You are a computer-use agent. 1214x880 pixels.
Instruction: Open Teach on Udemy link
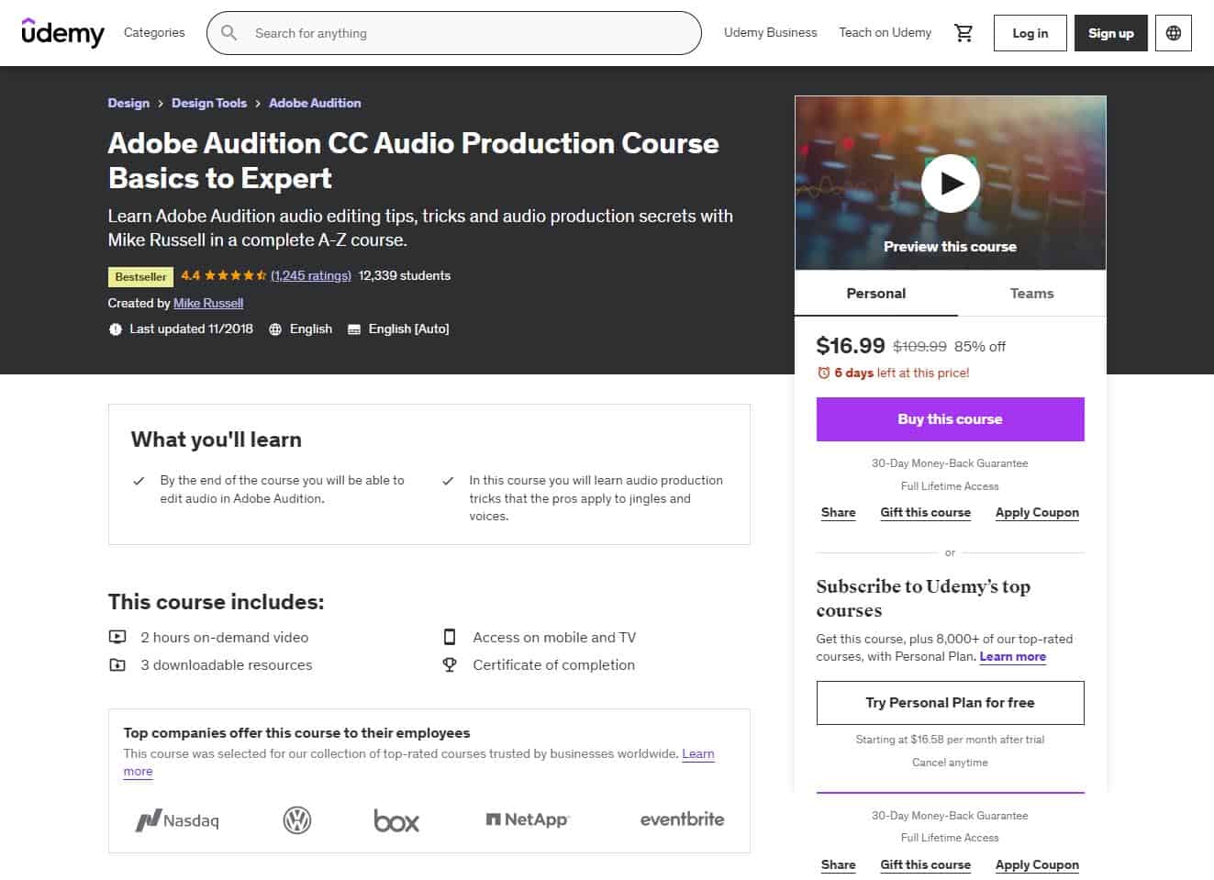point(885,32)
